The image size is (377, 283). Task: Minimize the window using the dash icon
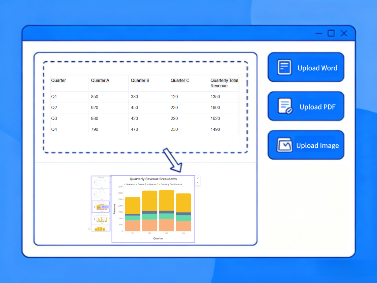[x=319, y=34]
